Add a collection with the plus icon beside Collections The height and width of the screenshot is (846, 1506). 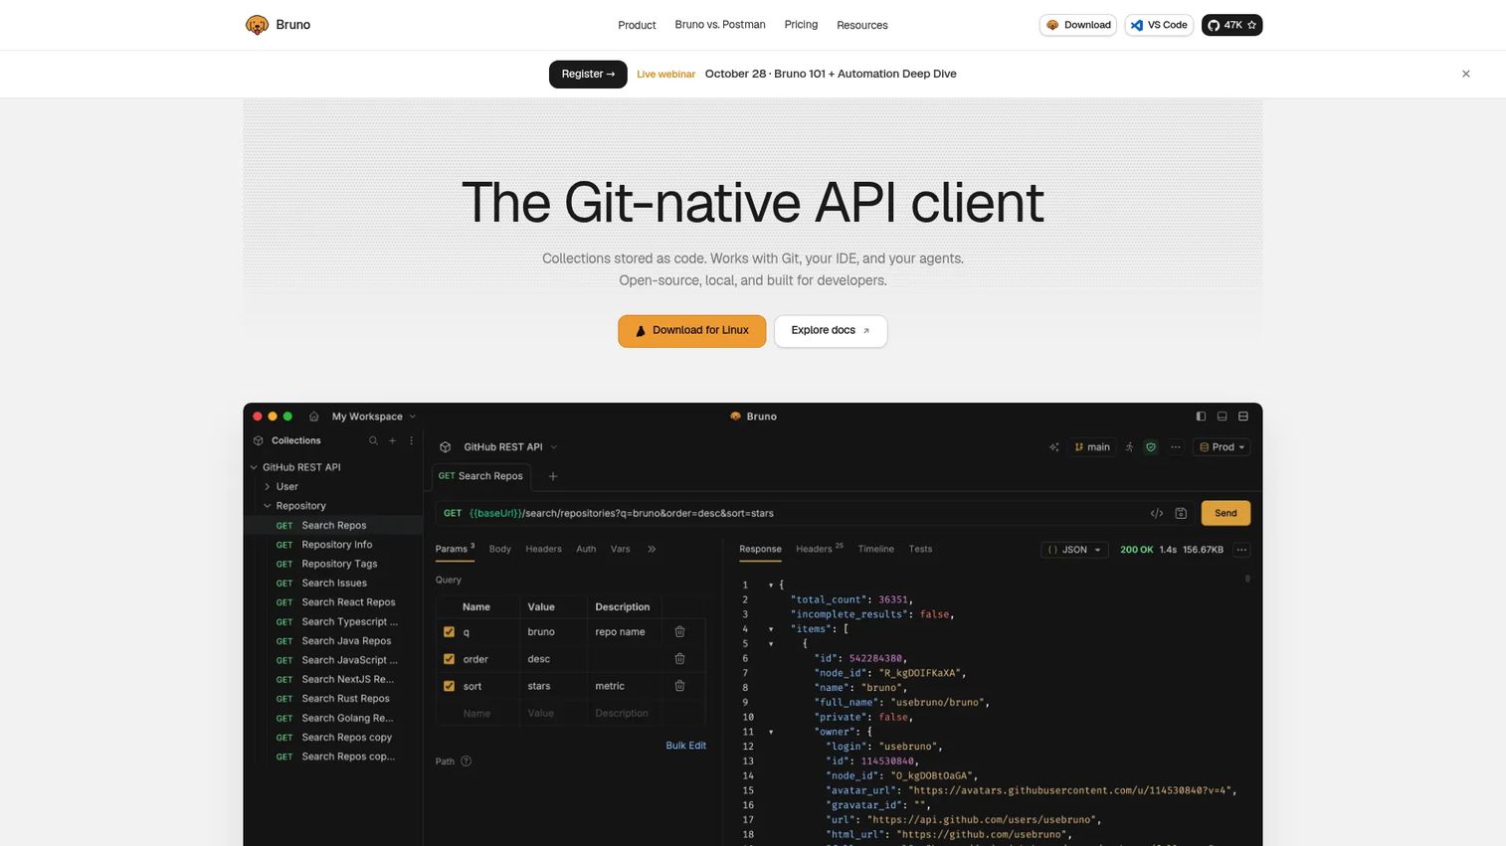click(393, 440)
